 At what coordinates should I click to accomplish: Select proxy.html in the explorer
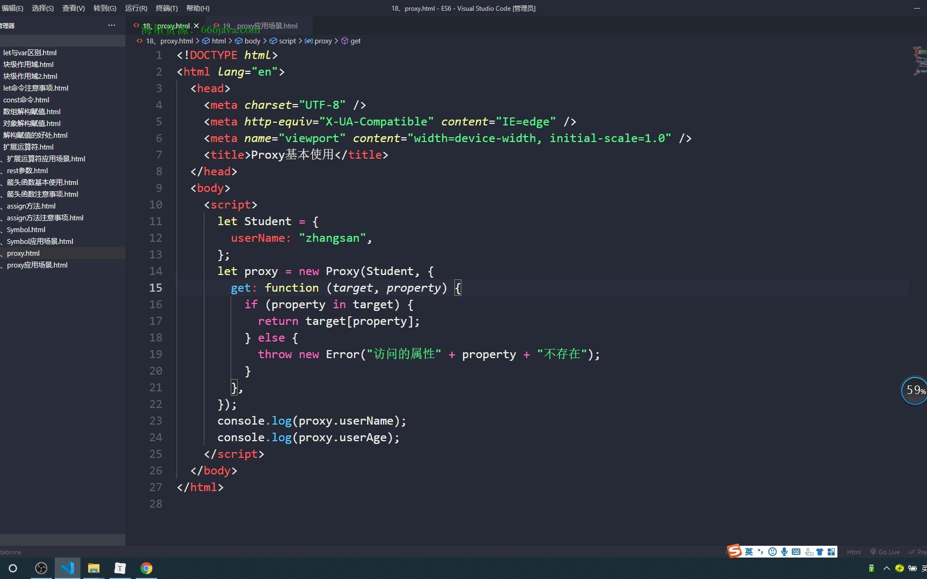pyautogui.click(x=63, y=253)
